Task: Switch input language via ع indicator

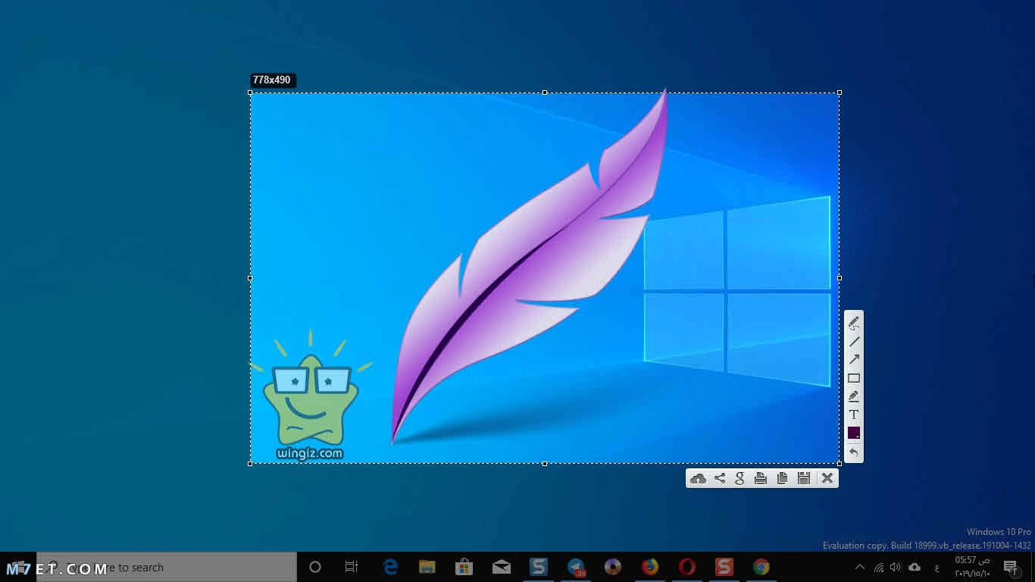Action: pos(937,568)
